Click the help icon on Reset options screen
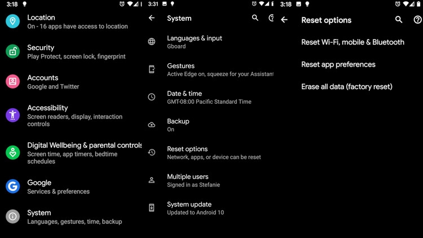This screenshot has height=238, width=423. tap(417, 20)
